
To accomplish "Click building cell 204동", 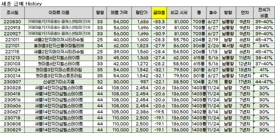I will (199, 40).
